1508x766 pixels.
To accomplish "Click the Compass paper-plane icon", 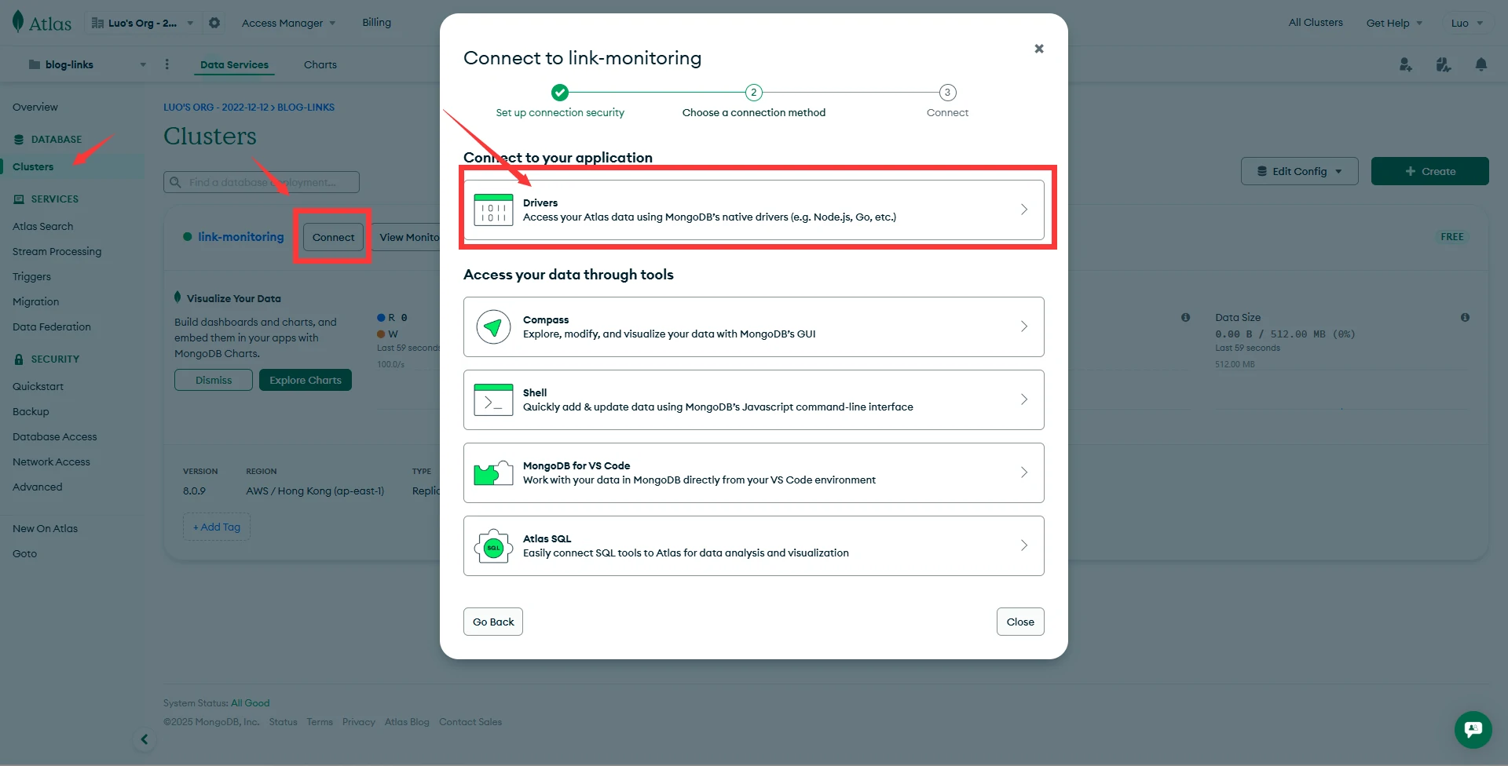I will [493, 326].
